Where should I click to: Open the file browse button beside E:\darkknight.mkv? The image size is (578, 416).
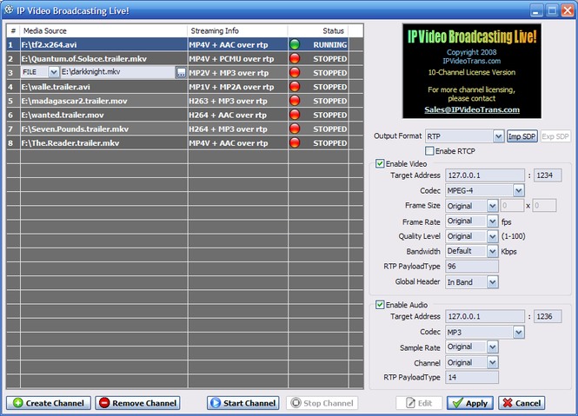point(181,73)
